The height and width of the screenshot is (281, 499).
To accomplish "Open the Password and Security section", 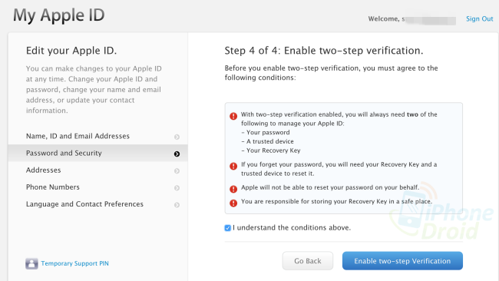I will [x=97, y=153].
